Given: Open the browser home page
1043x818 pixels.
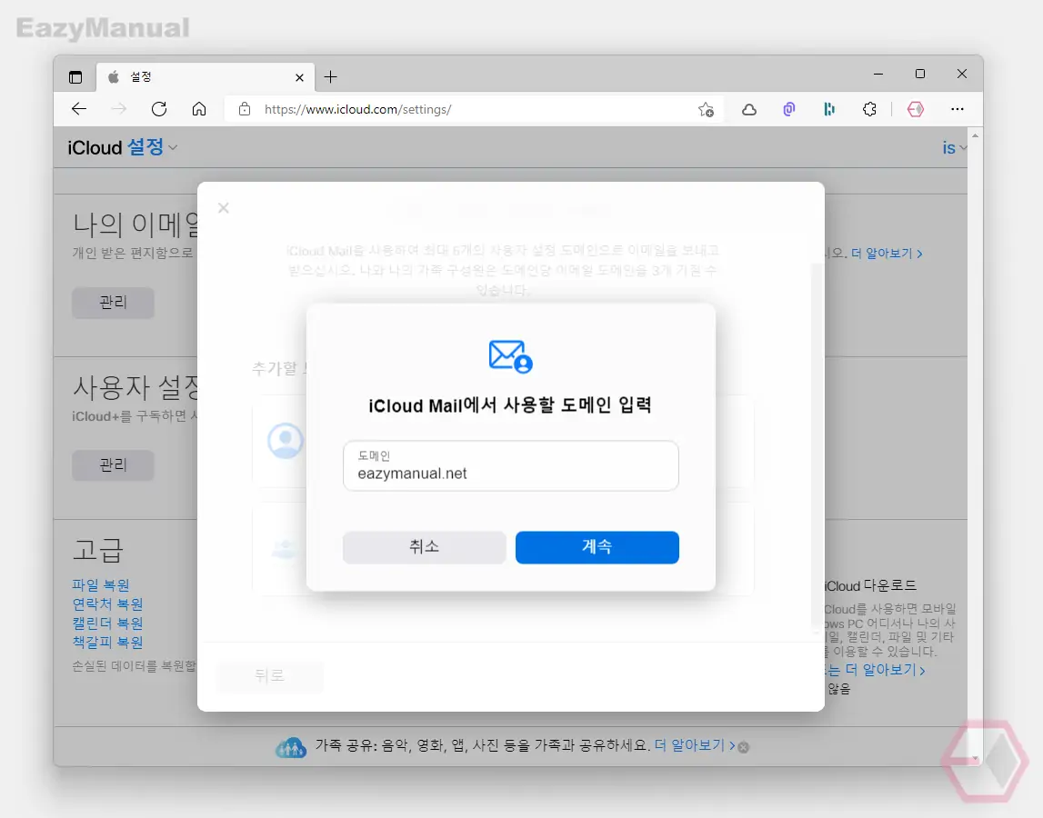Looking at the screenshot, I should (x=199, y=109).
